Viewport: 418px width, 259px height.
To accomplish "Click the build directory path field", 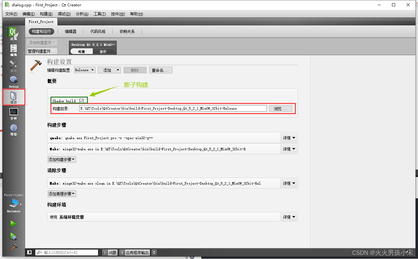I will click(x=173, y=108).
